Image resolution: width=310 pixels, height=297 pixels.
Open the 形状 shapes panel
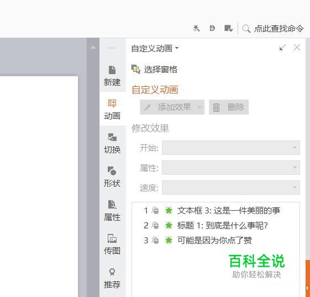coord(112,176)
